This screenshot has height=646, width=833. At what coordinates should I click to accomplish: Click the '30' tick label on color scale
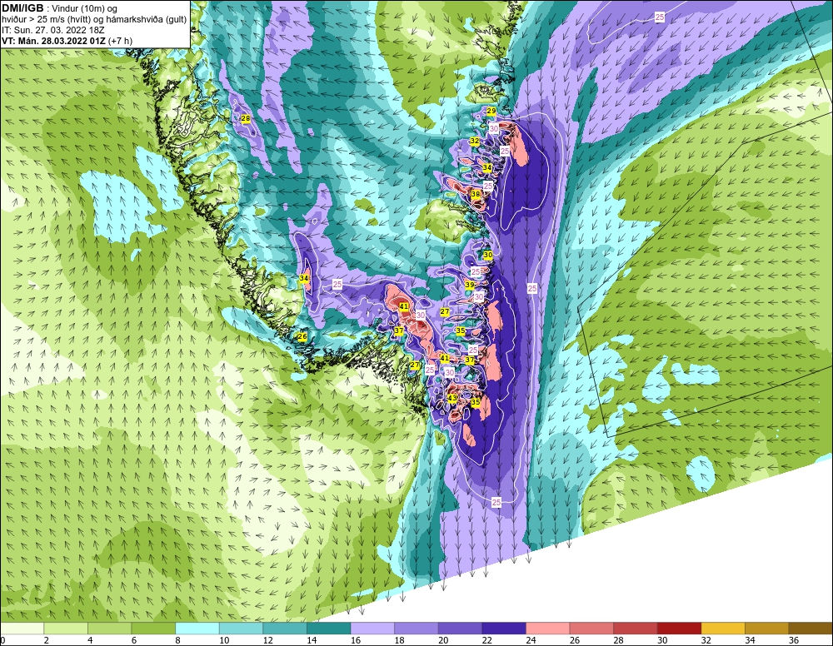pyautogui.click(x=662, y=640)
